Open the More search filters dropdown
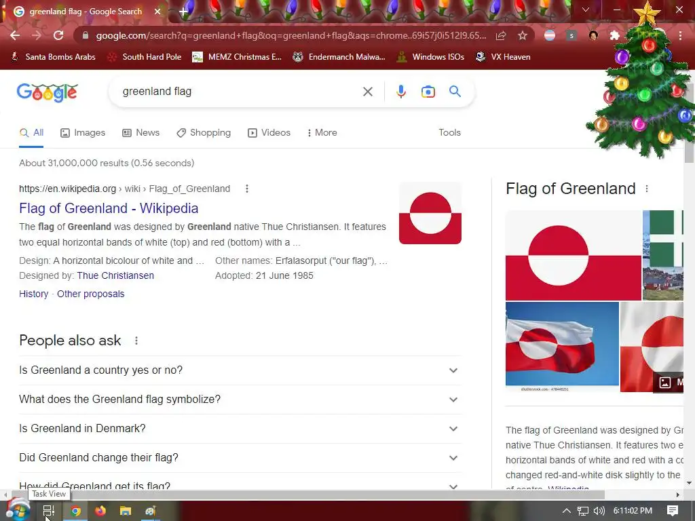The width and height of the screenshot is (695, 521). click(x=322, y=133)
